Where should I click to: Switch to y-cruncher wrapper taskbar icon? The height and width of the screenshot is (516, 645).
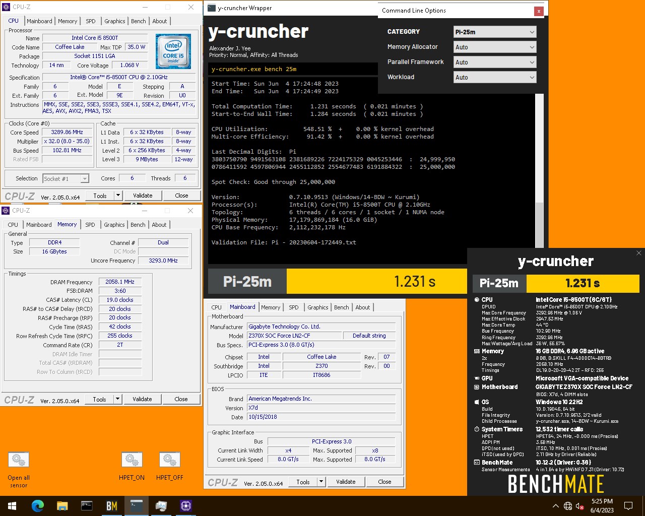pyautogui.click(x=137, y=506)
